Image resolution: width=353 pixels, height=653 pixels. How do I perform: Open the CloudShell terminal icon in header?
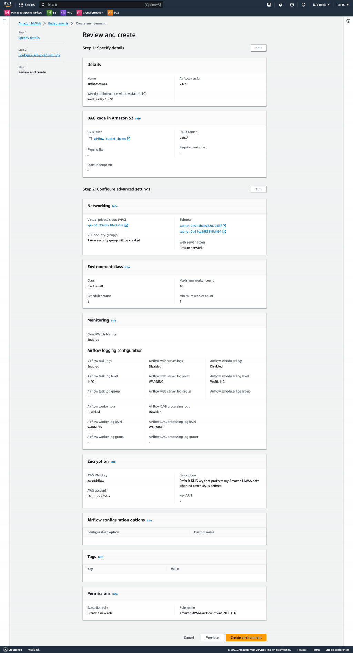tap(269, 5)
